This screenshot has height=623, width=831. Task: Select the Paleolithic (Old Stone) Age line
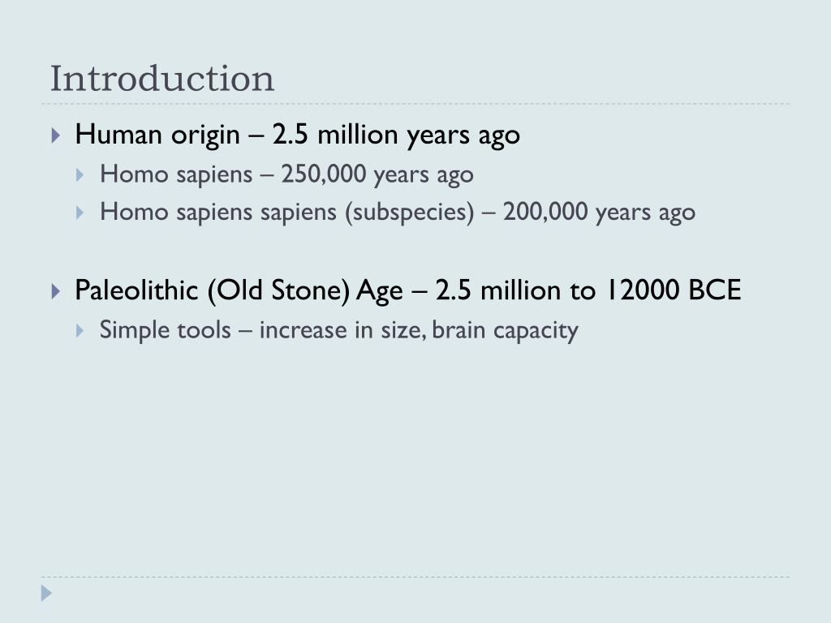click(407, 290)
